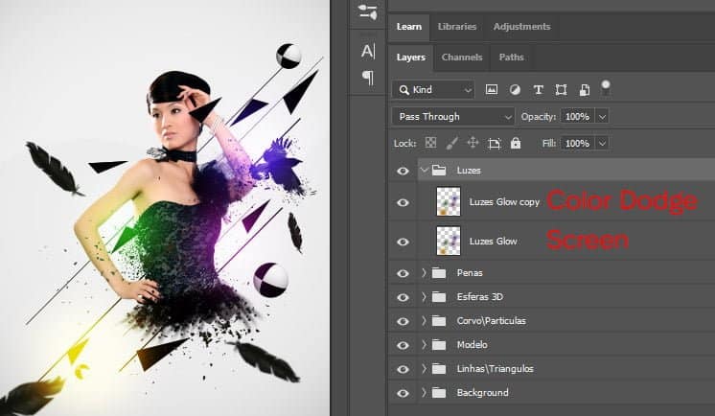Lock transparent pixels icon

click(430, 143)
